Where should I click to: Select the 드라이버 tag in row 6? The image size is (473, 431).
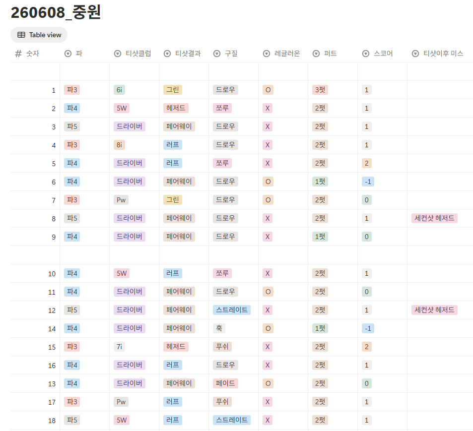[x=130, y=182]
